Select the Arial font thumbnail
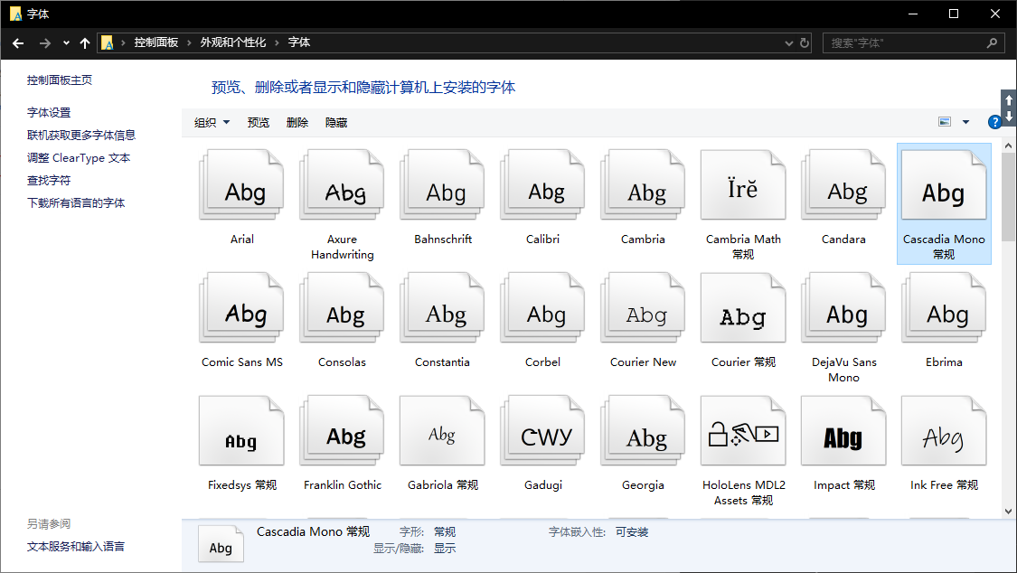The image size is (1017, 573). tap(241, 184)
